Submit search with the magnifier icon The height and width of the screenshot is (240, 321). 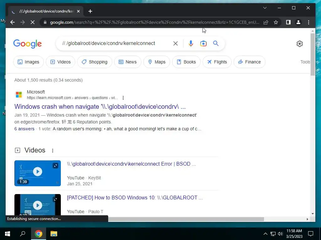tap(216, 43)
